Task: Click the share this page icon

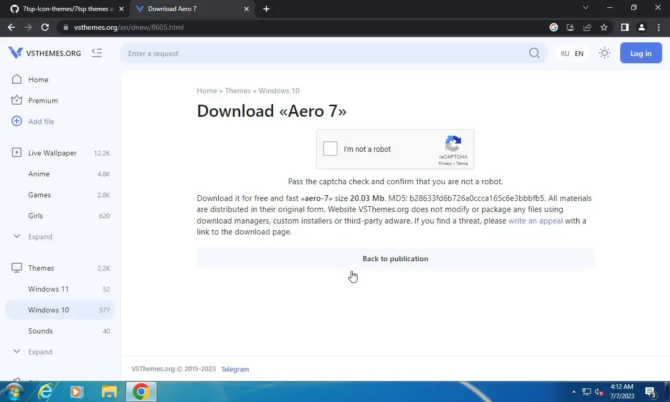Action: [x=587, y=27]
